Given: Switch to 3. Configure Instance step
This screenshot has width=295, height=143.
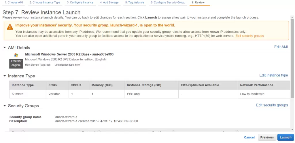Looking at the screenshot, I should point(80,3).
